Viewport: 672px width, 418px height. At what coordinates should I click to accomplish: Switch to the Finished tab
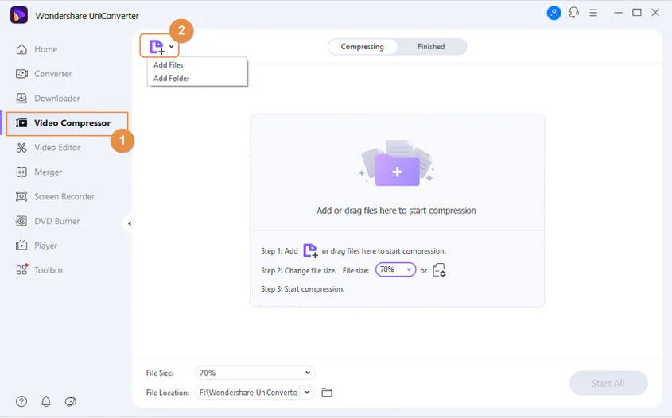coord(431,47)
